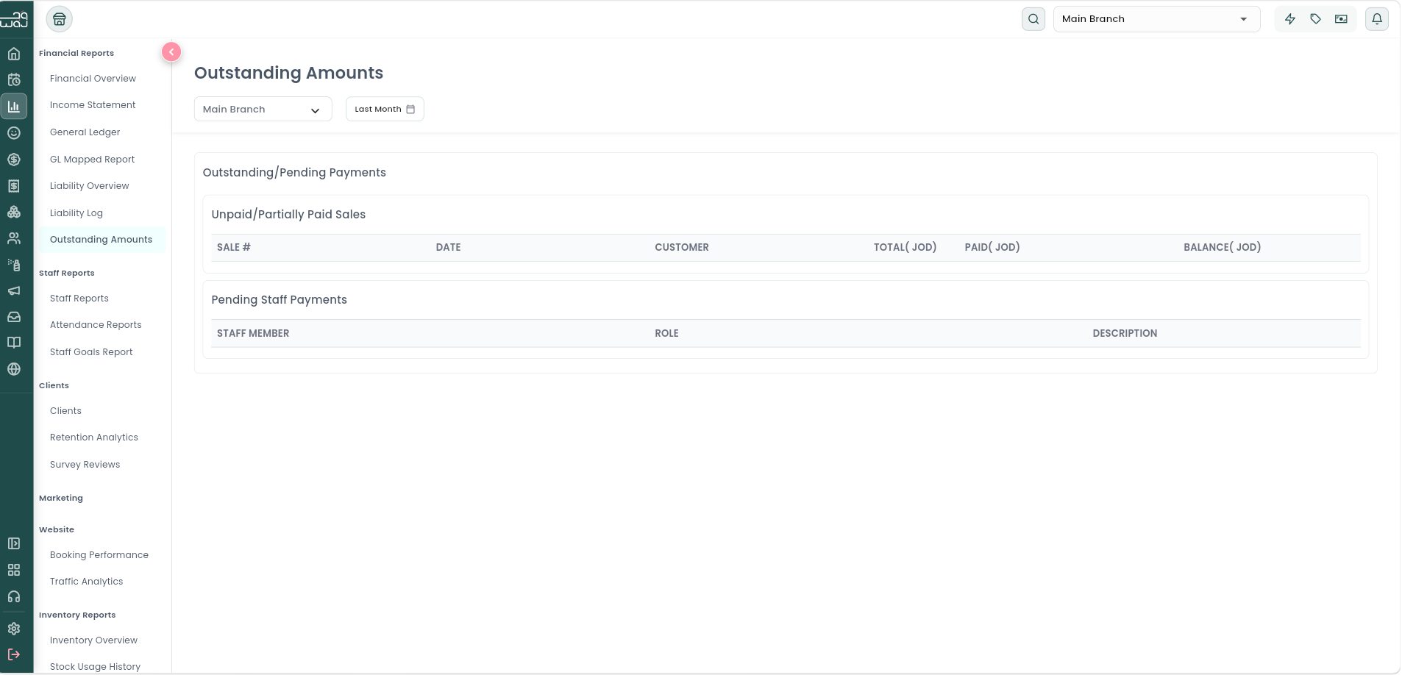Click the ROLE column header
The image size is (1402, 675).
click(666, 334)
